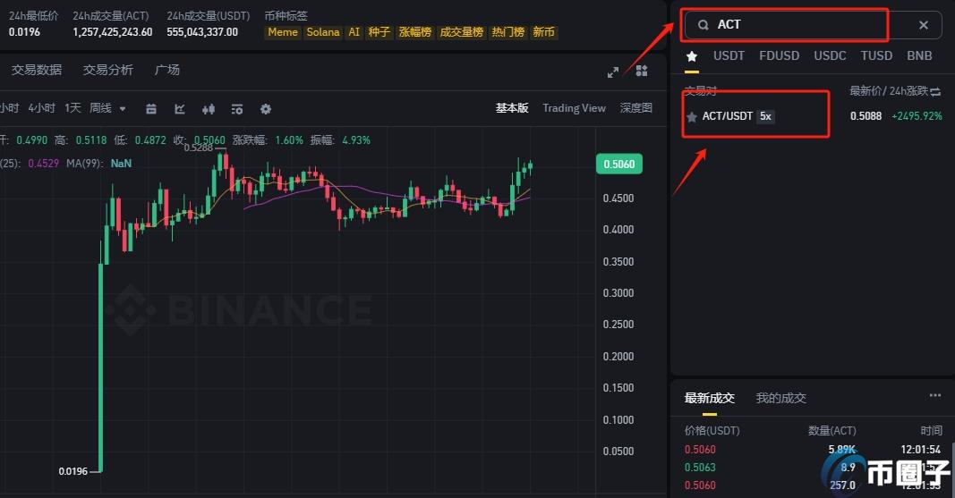Viewport: 955px width, 498px height.
Task: Open the calendar date picker icon
Action: (151, 109)
